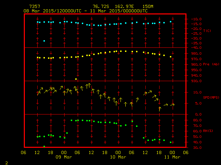This screenshot has height=165, width=221.
Task: Click the 11 Mar date label
Action: (172, 157)
